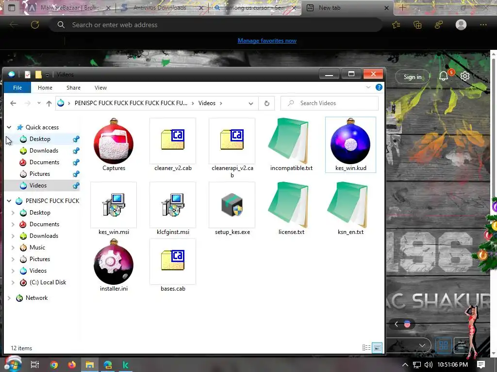The image size is (497, 372).
Task: Open Edge favorites star icon
Action: point(396,25)
